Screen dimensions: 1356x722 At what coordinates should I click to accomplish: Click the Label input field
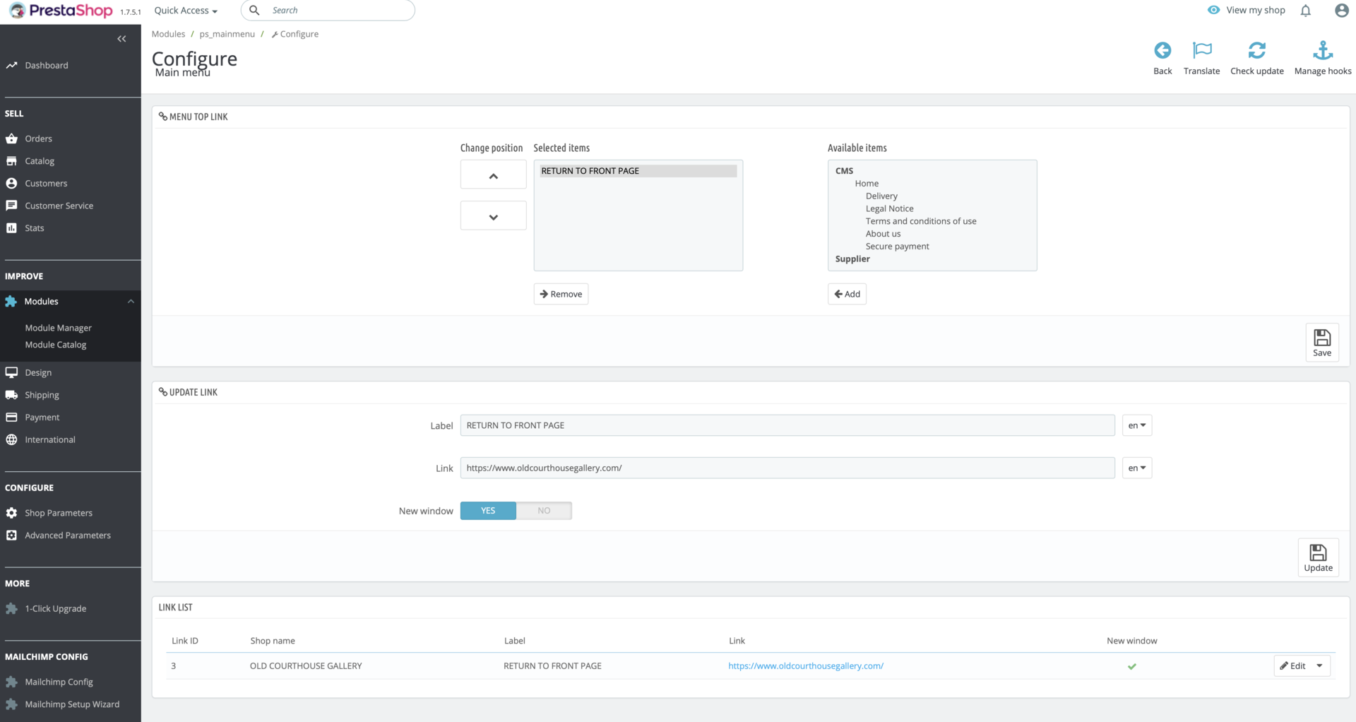point(787,425)
